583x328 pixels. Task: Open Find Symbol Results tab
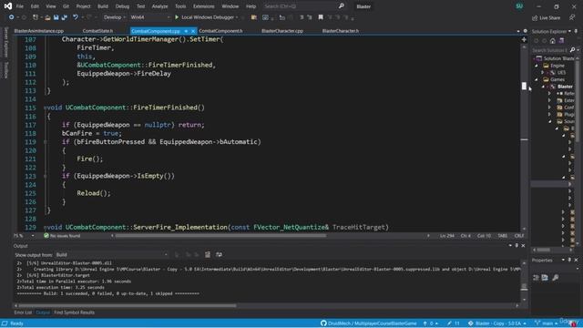click(x=74, y=313)
